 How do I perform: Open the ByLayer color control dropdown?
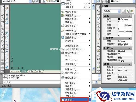[134, 1]
